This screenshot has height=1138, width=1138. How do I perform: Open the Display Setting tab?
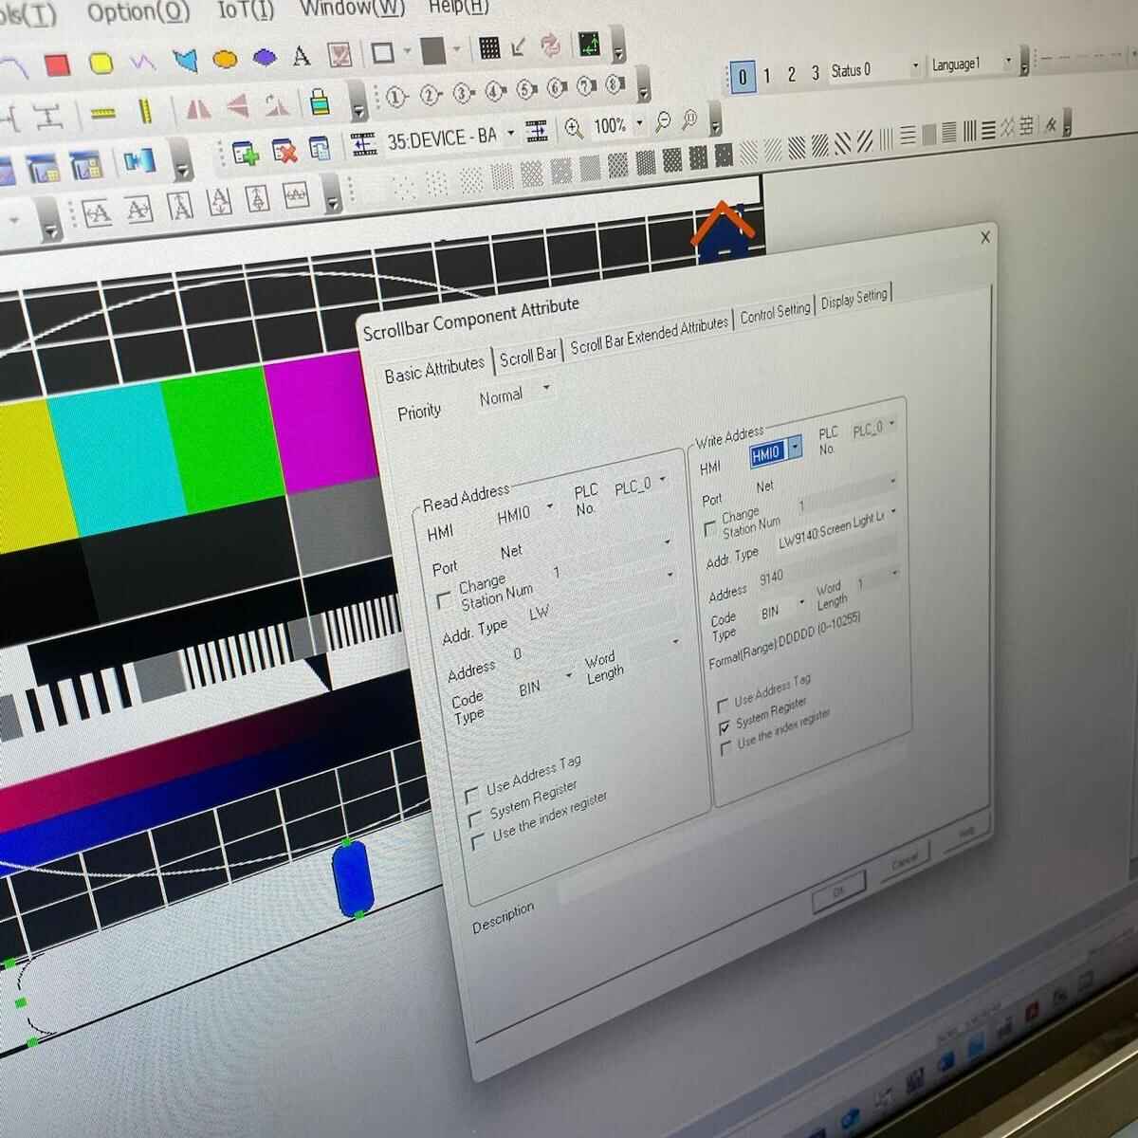click(x=853, y=298)
